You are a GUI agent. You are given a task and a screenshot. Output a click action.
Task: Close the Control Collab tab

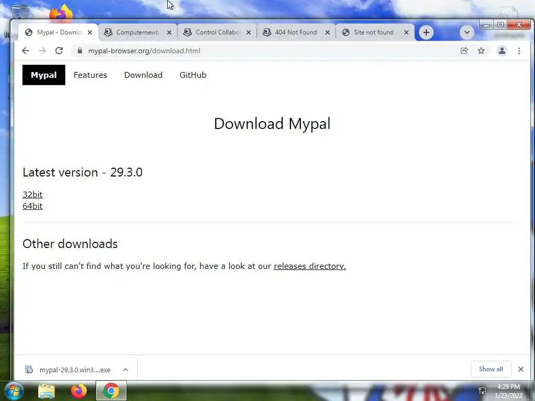click(x=249, y=32)
